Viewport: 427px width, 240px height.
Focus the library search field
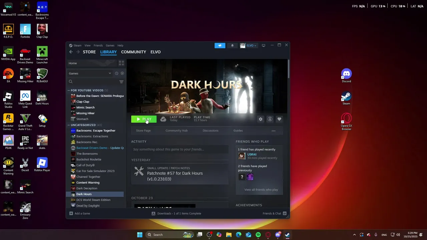pos(93,82)
